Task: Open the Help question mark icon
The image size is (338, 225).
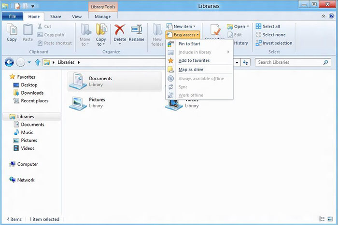Action: [x=332, y=16]
